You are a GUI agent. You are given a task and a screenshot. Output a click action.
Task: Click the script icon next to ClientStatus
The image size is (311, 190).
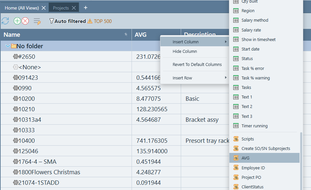tap(236, 187)
